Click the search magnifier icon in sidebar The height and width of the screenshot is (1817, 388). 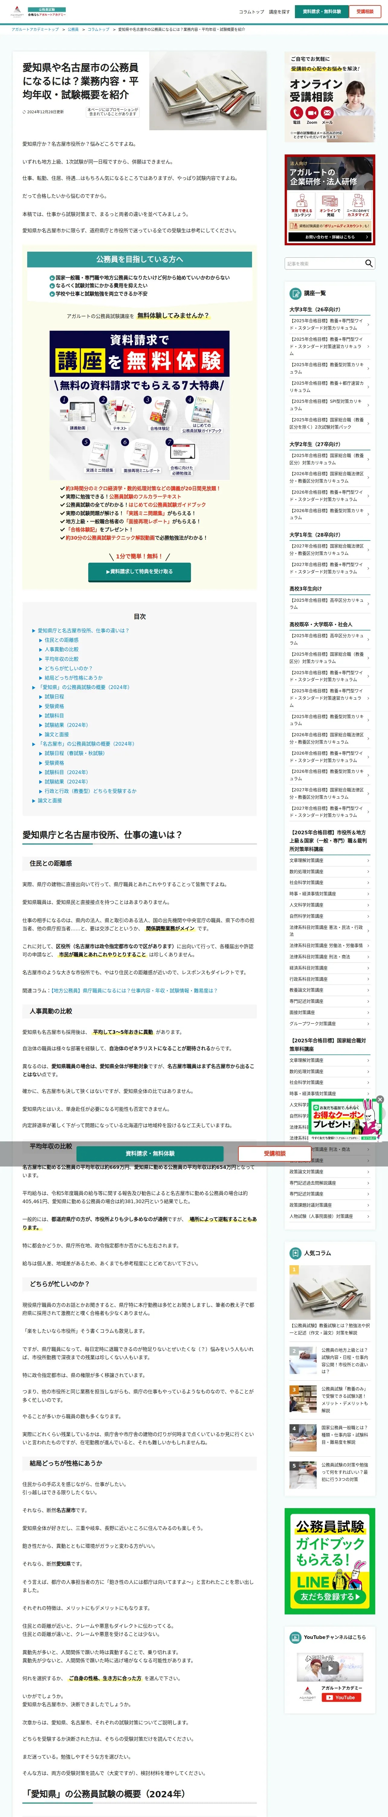[x=368, y=263]
